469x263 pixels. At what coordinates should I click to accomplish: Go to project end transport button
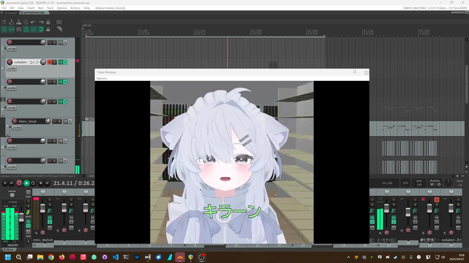point(11,183)
